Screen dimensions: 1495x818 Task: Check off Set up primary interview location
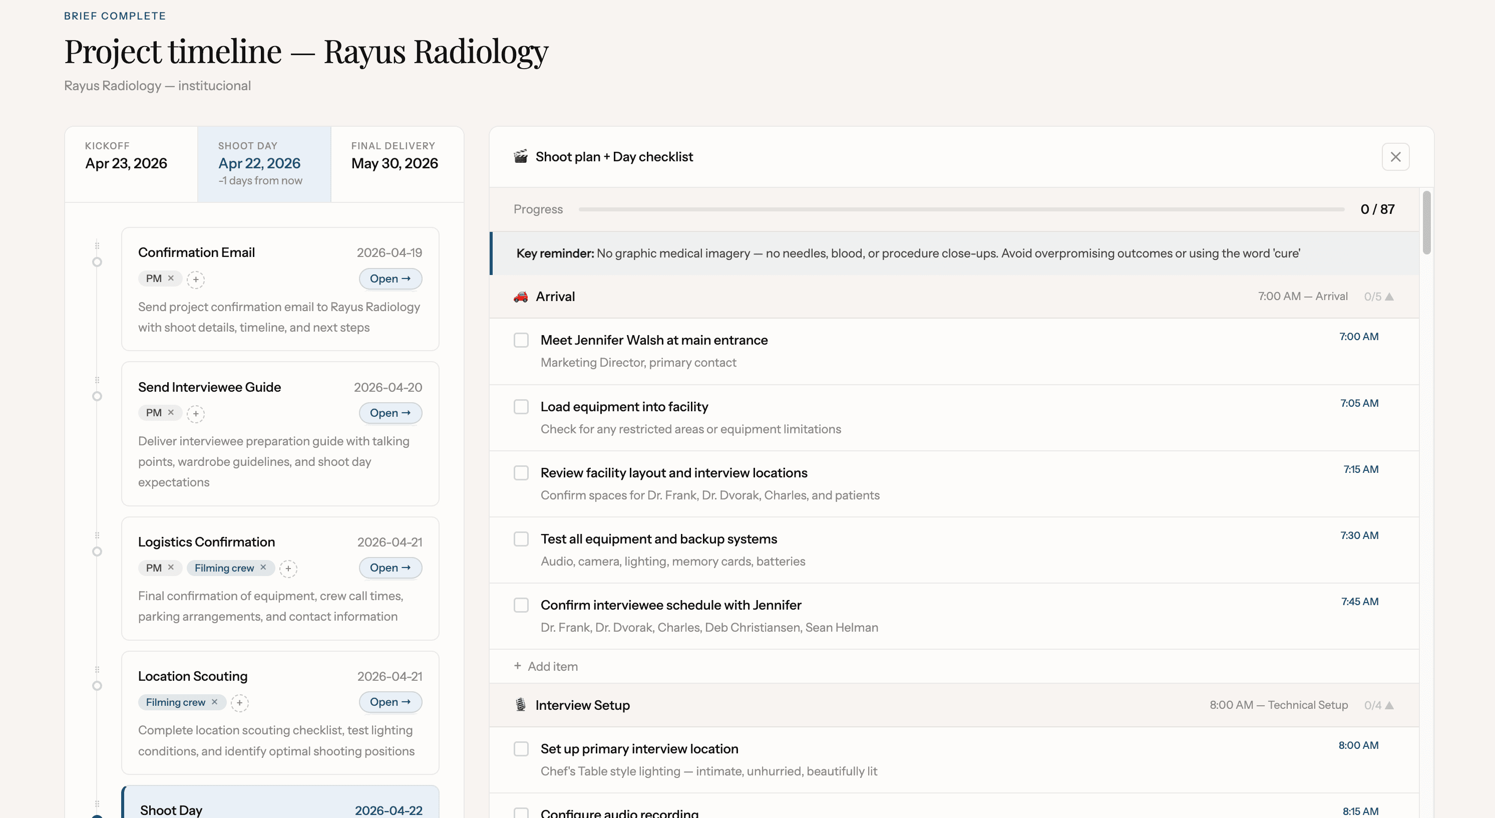point(521,749)
